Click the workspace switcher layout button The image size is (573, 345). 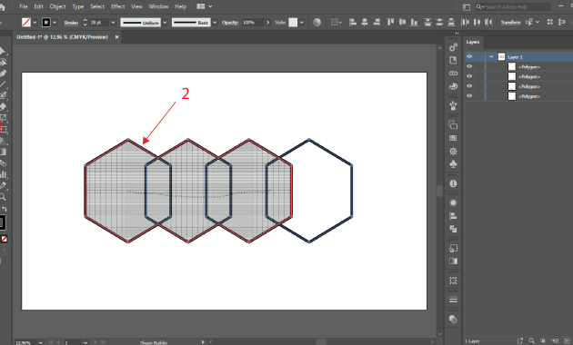tap(467, 7)
